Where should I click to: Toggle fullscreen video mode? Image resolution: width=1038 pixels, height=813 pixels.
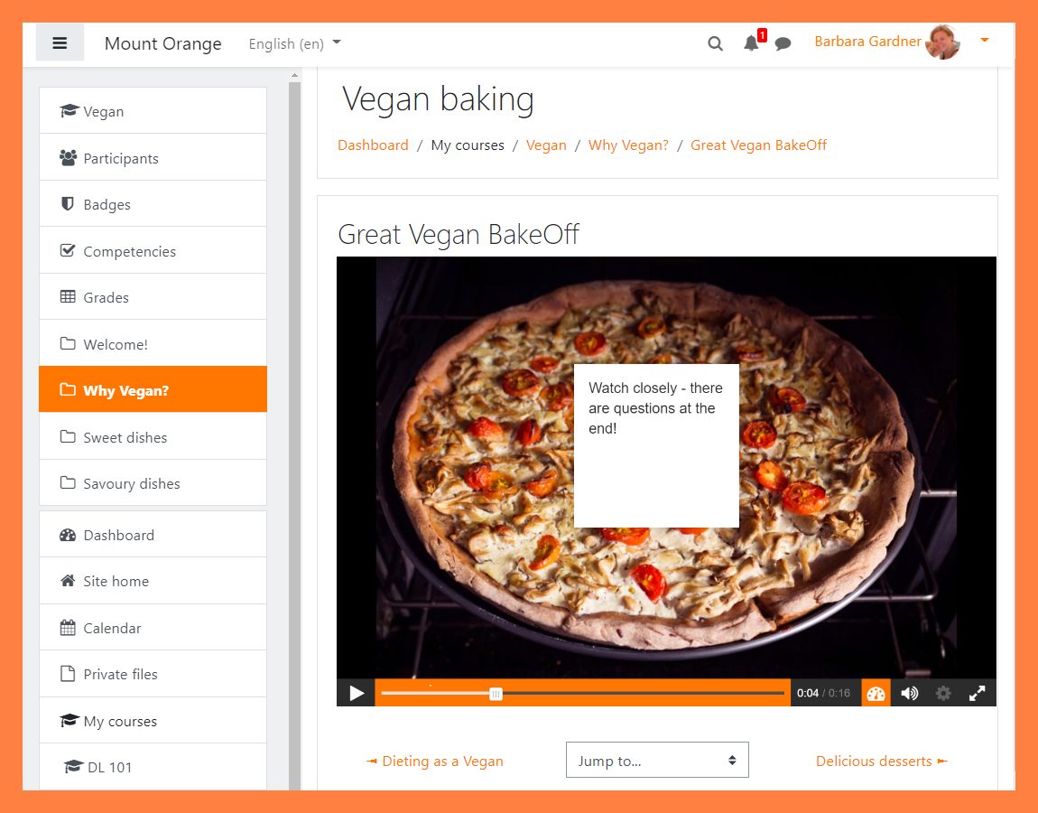click(977, 693)
